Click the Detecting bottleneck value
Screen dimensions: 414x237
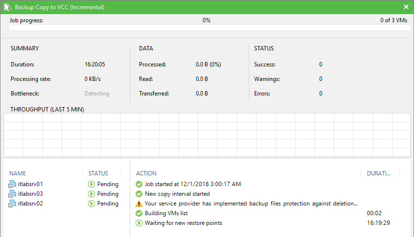[97, 94]
